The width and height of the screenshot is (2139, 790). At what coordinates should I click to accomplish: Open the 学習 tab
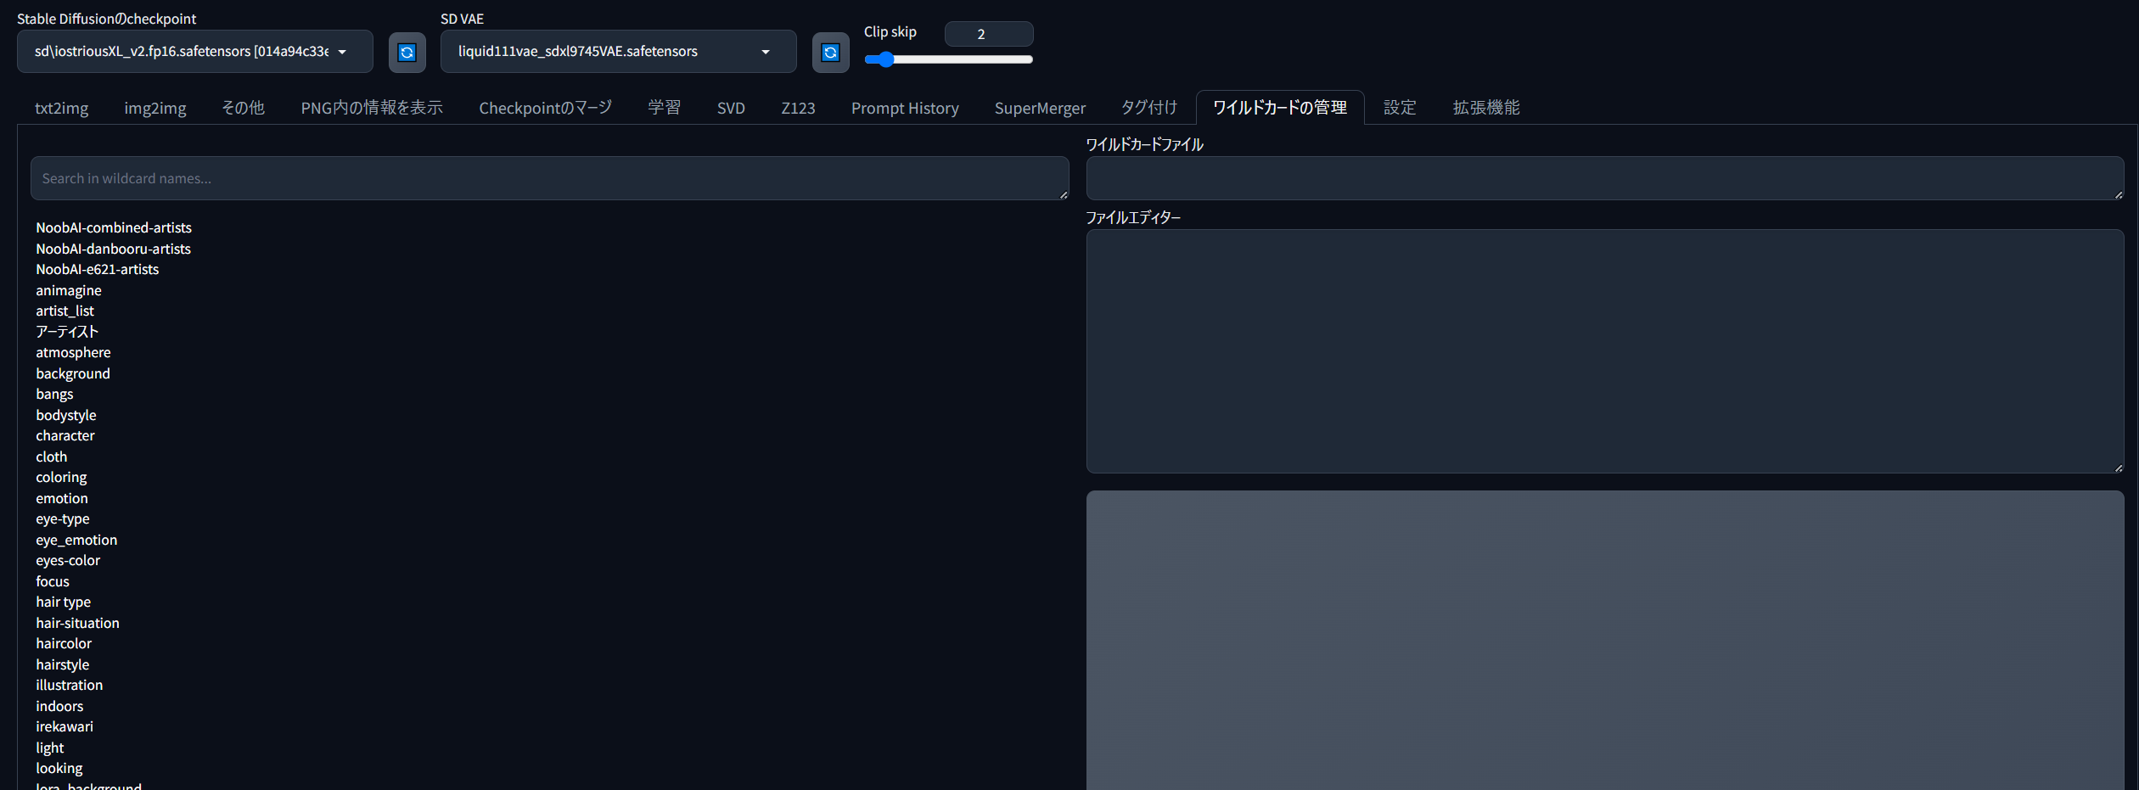point(664,108)
